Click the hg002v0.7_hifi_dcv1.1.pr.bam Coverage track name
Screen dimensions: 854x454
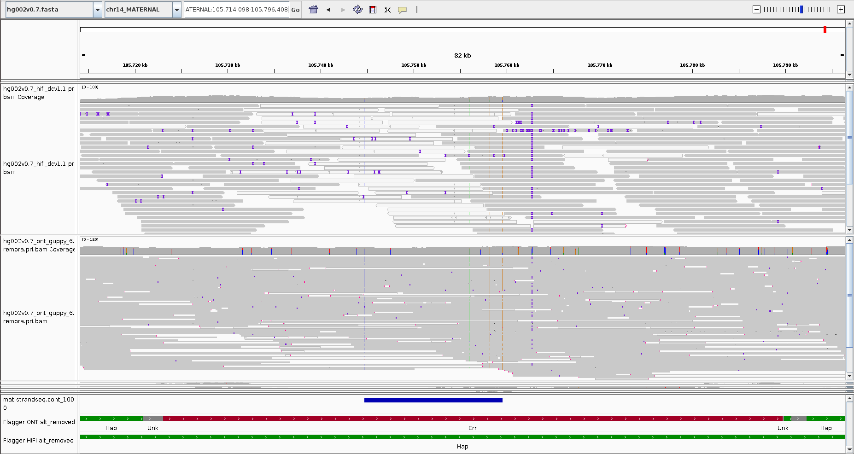[39, 92]
